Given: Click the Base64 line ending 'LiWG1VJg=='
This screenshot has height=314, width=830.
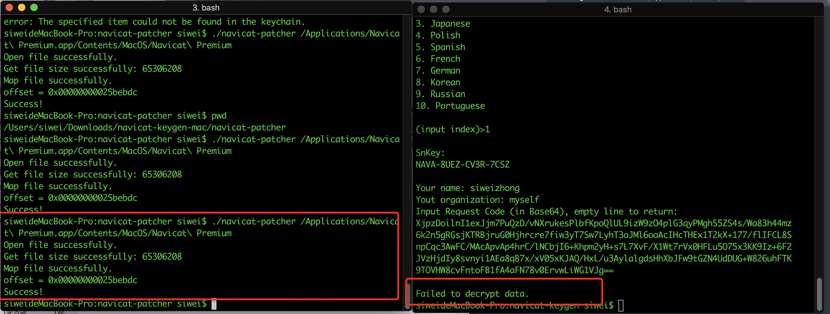Looking at the screenshot, I should 515,270.
